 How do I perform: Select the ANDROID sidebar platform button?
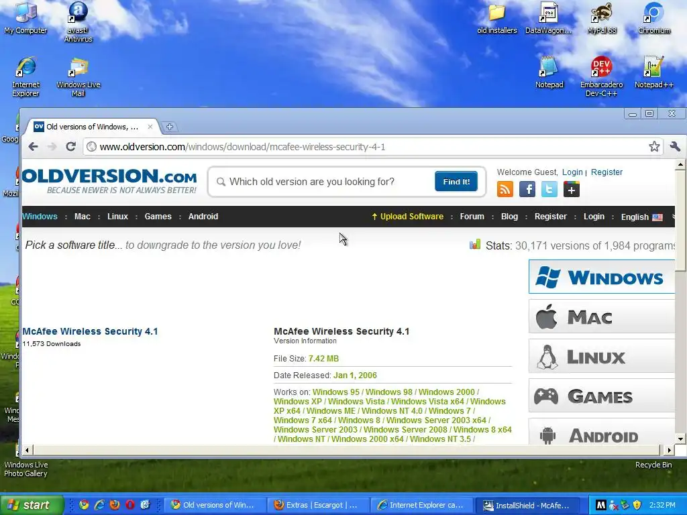point(602,433)
